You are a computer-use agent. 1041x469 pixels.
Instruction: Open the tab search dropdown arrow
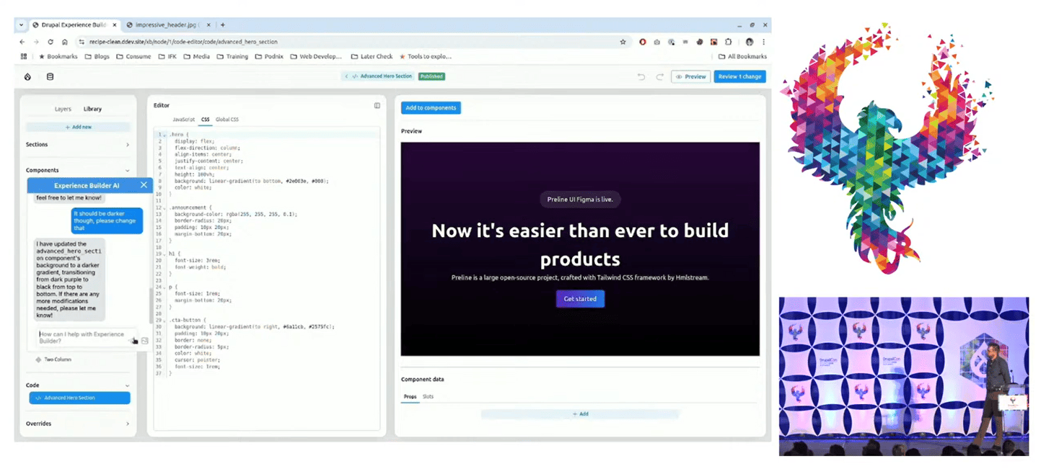click(22, 24)
